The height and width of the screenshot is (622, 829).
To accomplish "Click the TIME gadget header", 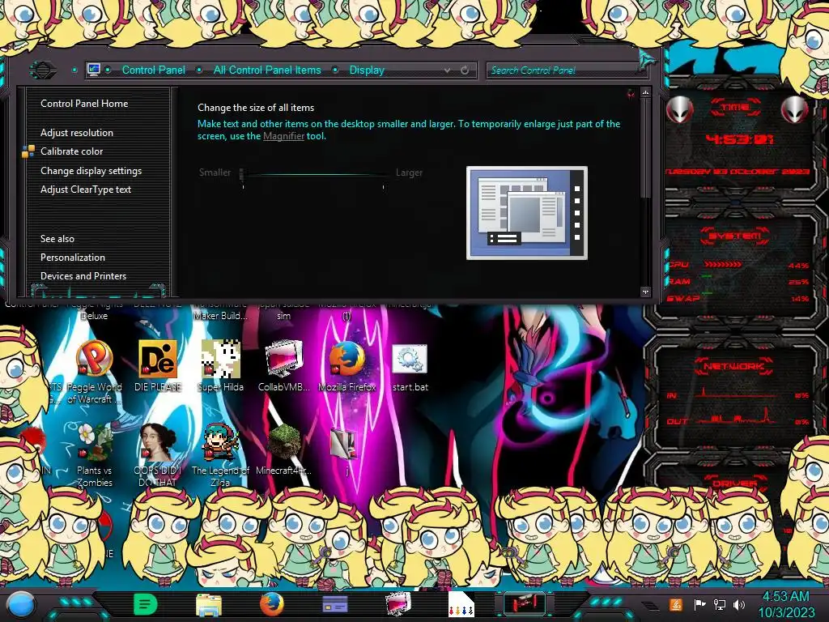I will point(735,108).
